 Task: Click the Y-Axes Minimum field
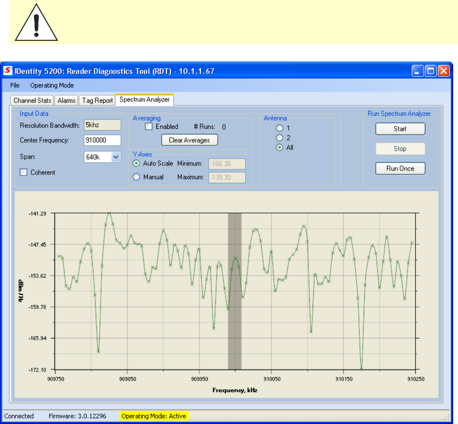click(x=227, y=164)
